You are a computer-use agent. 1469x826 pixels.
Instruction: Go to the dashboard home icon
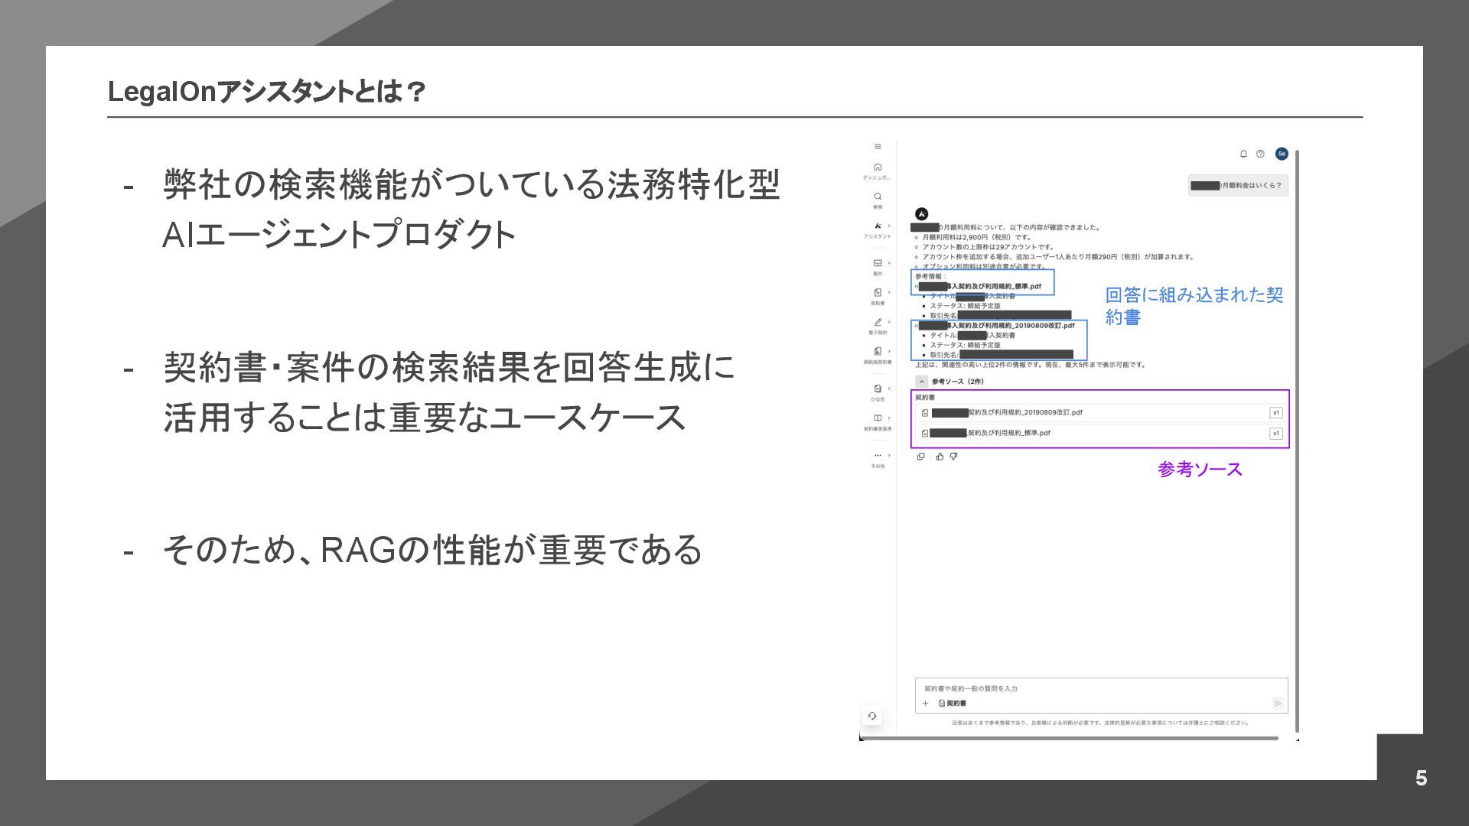pos(878,167)
